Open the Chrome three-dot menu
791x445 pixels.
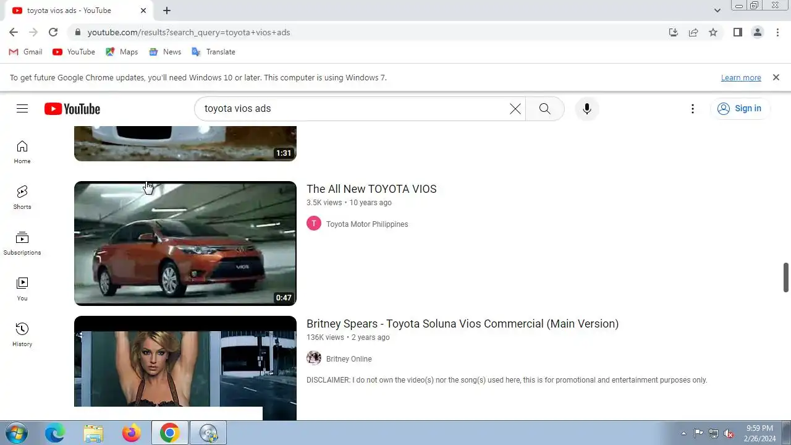click(x=777, y=32)
